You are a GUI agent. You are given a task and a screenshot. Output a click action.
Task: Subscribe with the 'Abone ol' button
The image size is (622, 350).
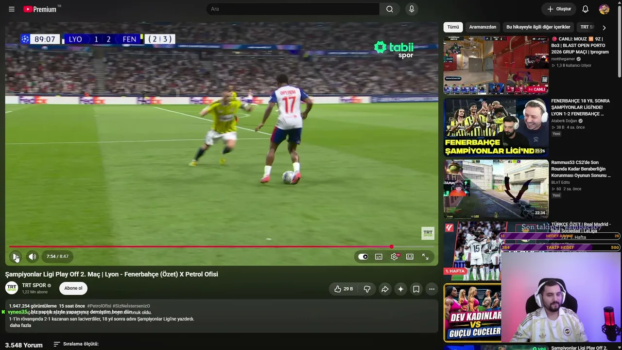73,288
